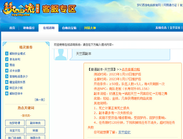This screenshot has height=139, width=183.
Task: Click the 天竺国副本 user message bubble
Action: click(x=120, y=54)
